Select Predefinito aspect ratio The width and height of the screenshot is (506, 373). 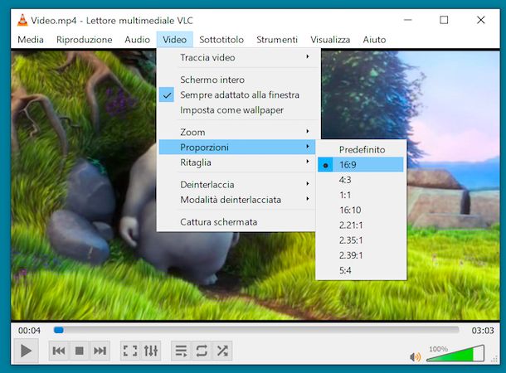click(361, 149)
